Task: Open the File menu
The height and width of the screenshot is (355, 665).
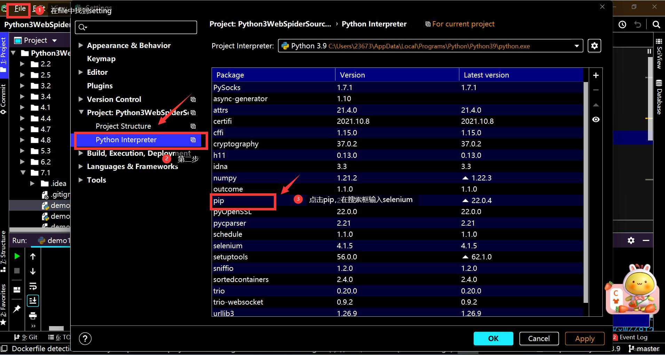Action: 19,9
